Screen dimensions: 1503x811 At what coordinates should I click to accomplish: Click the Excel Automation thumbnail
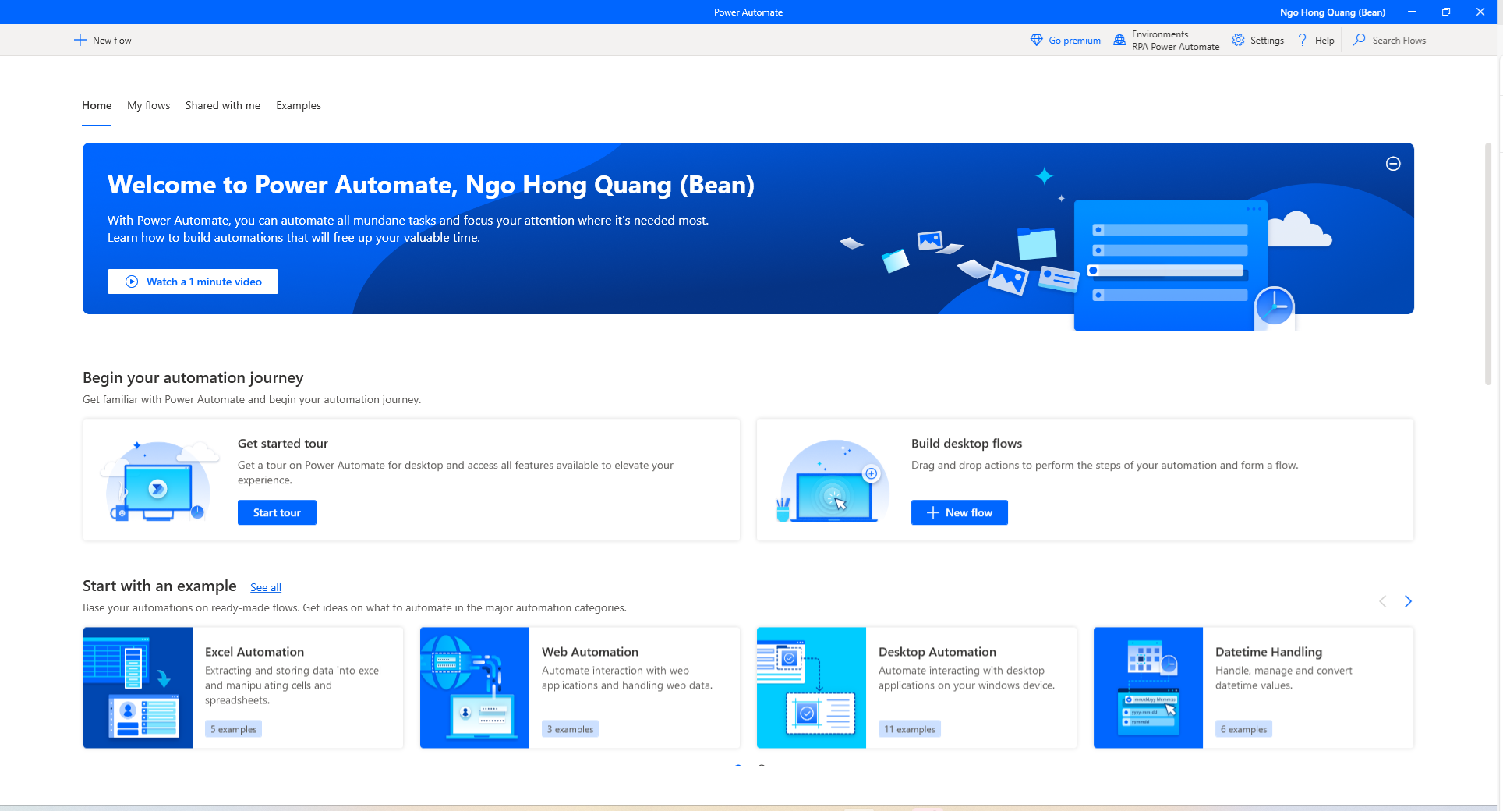137,687
